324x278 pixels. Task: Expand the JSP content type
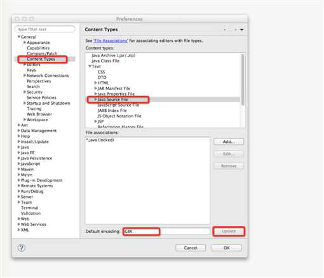[95, 121]
